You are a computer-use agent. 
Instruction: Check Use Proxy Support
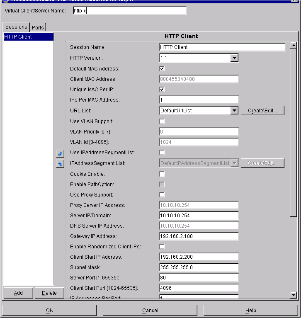[162, 195]
